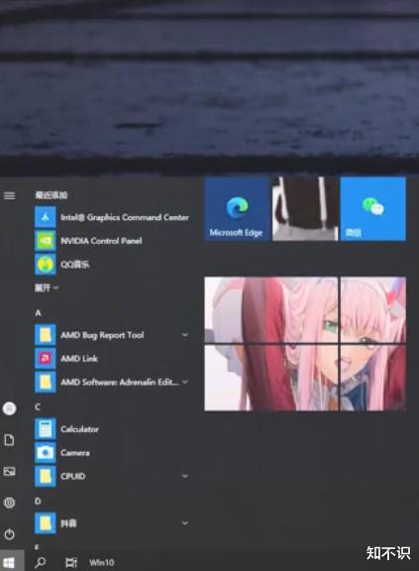Screen dimensions: 419x571
Task: Expand AMD Software Adrenalin chevron
Action: pyautogui.click(x=185, y=382)
